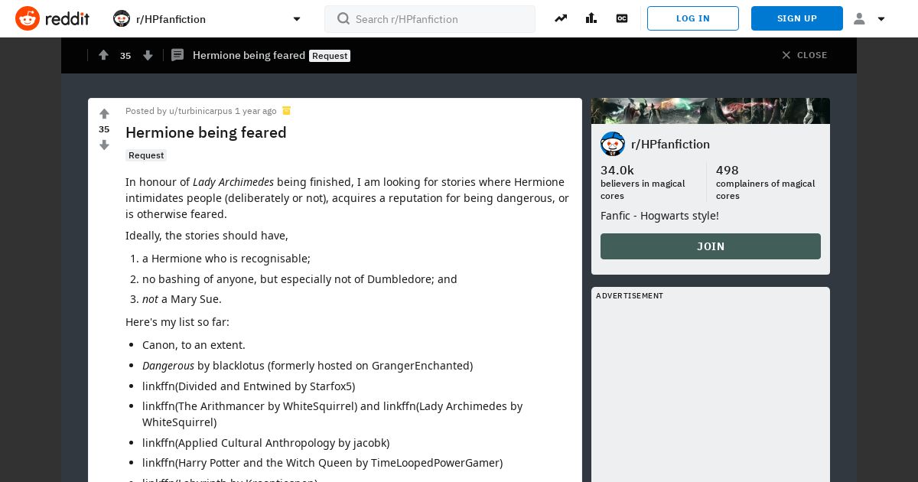Click the search magnifier icon
This screenshot has height=482, width=918.
(x=343, y=18)
